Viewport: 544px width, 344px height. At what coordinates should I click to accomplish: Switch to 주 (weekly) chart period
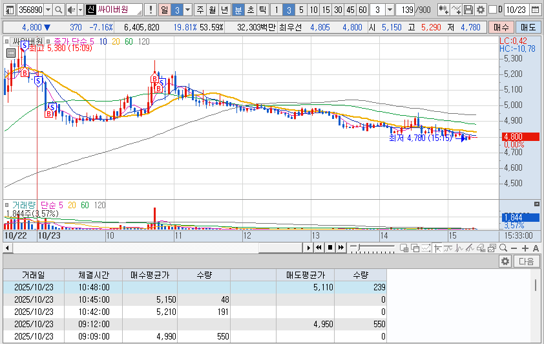(200, 10)
